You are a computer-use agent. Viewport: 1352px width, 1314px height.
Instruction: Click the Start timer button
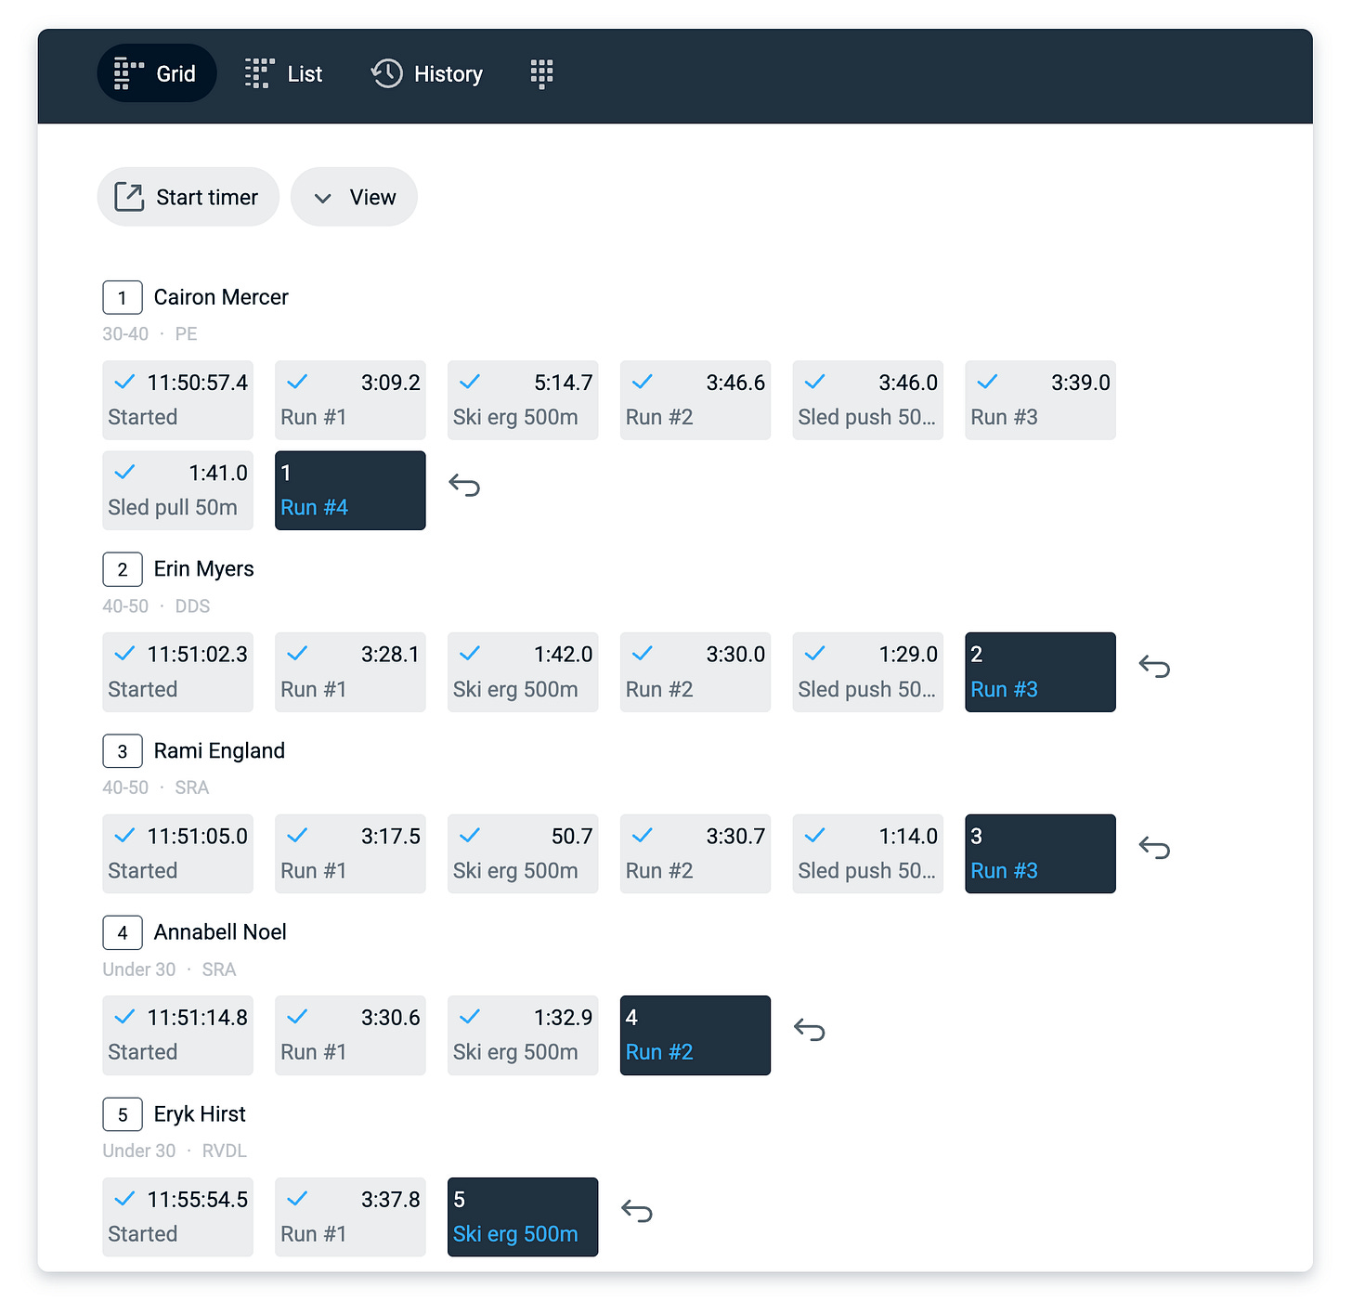coord(188,197)
